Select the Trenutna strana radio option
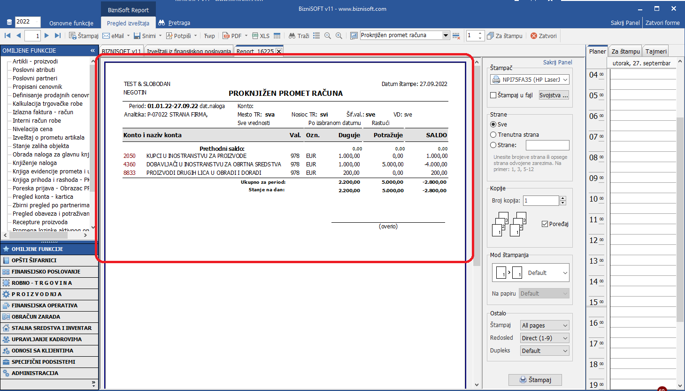The image size is (685, 391). [x=493, y=135]
